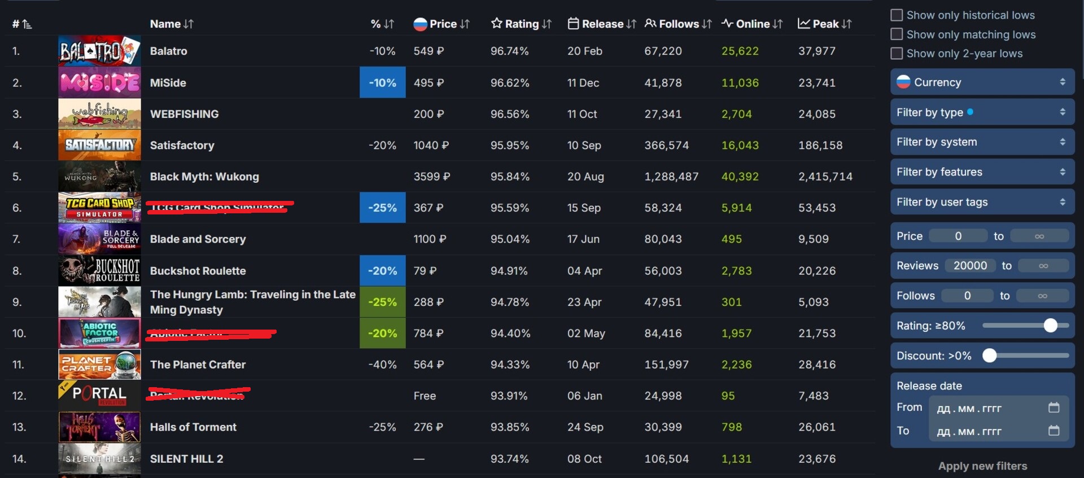Viewport: 1084px width, 478px height.
Task: Open the Currency dropdown
Action: (982, 82)
